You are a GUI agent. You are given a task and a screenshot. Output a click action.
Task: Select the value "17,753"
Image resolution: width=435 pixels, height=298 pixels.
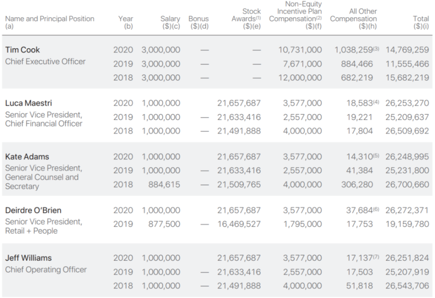[359, 224]
